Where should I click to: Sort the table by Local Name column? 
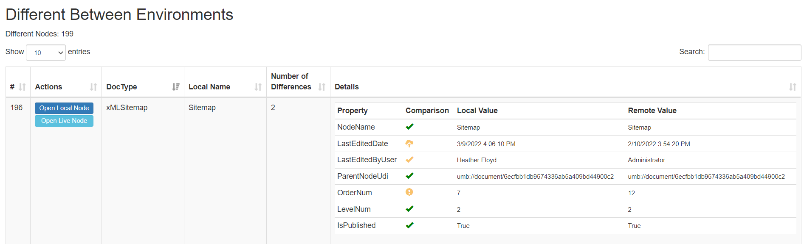[258, 87]
